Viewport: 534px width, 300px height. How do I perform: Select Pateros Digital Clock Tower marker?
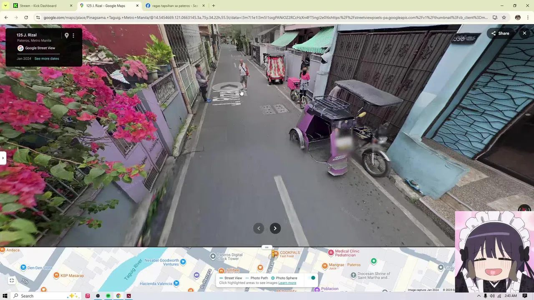tap(213, 256)
